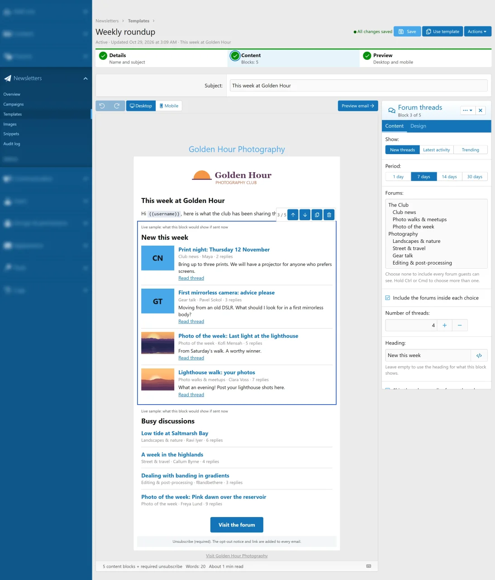Click Read thread under Print night
The width and height of the screenshot is (495, 580).
coord(191,278)
